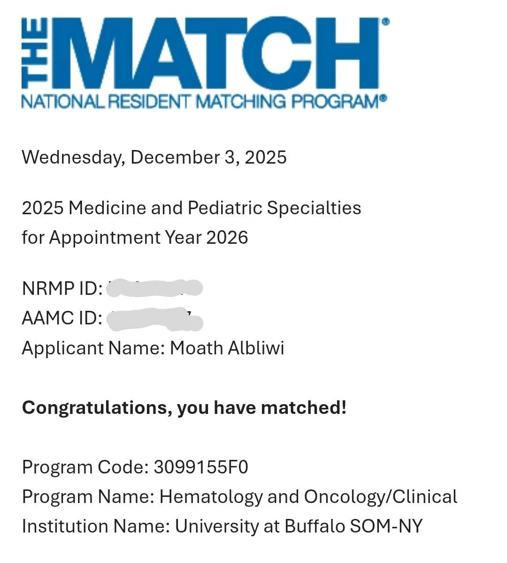Click University at Buffalo SOM-NY institution
This screenshot has height=563, width=507.
click(299, 526)
